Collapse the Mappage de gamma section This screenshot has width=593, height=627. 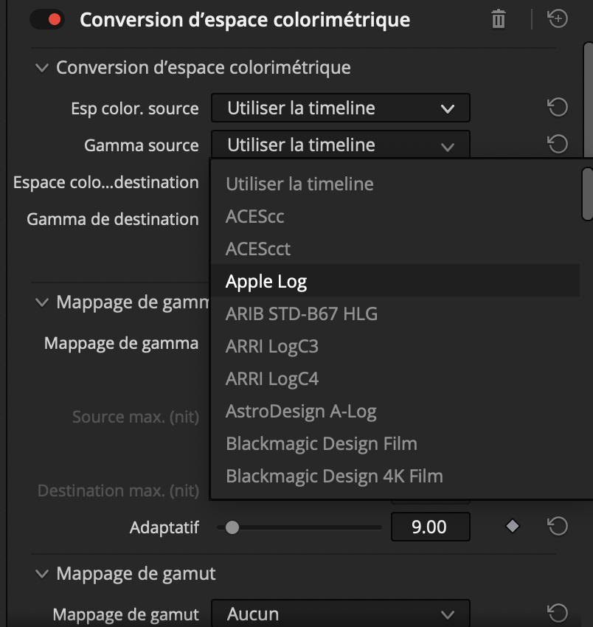point(41,302)
